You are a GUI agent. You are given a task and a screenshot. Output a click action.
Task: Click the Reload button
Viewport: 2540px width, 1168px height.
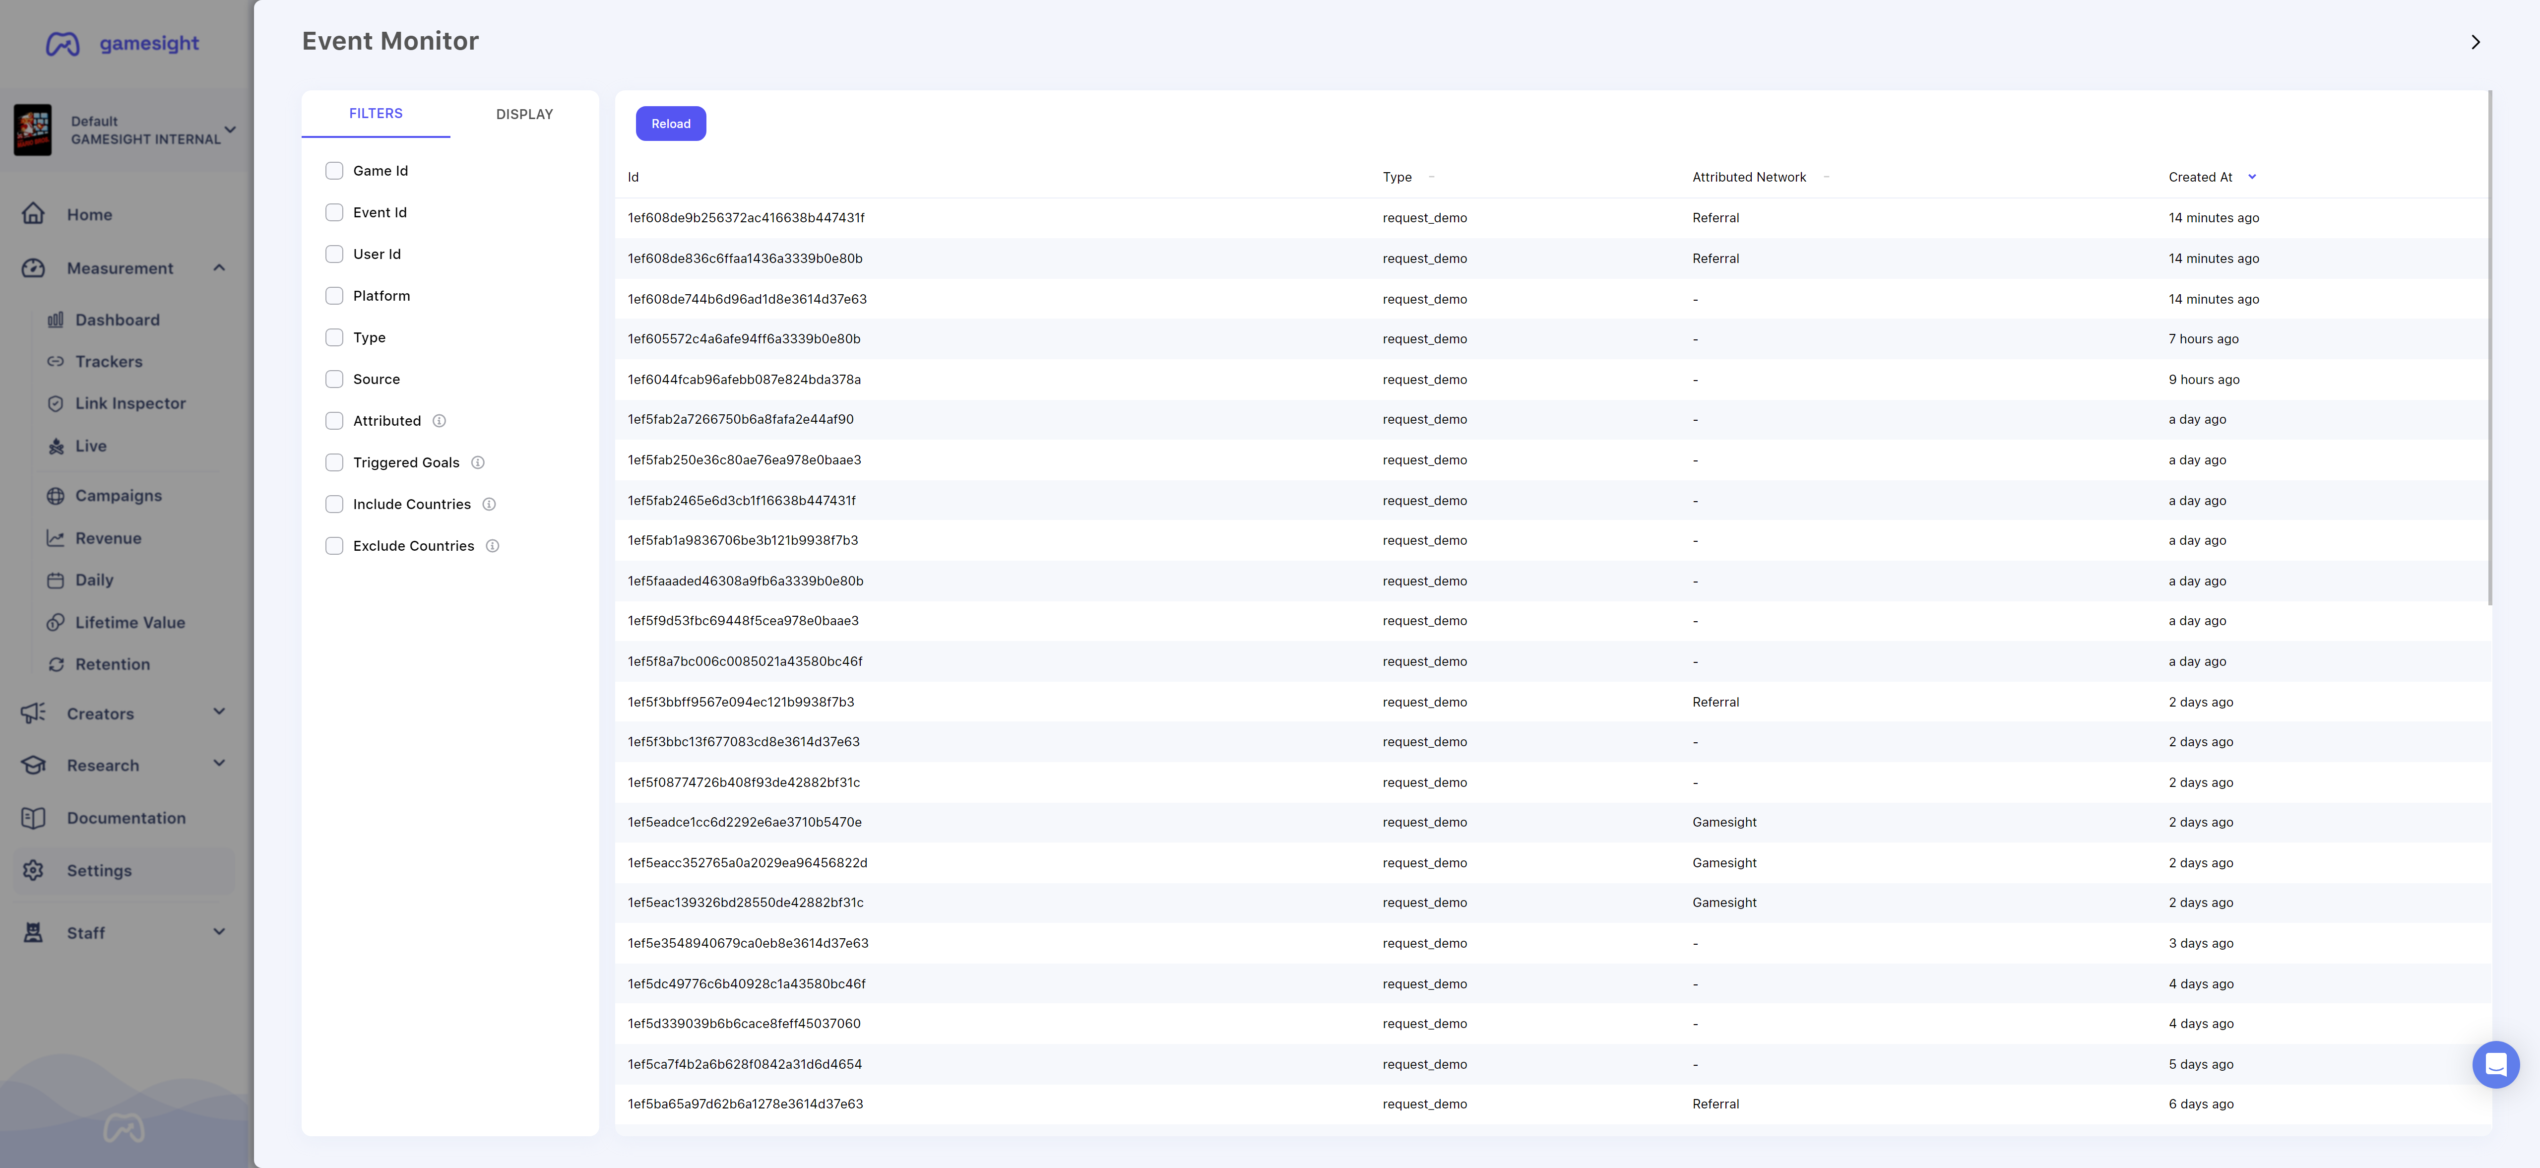click(x=671, y=124)
